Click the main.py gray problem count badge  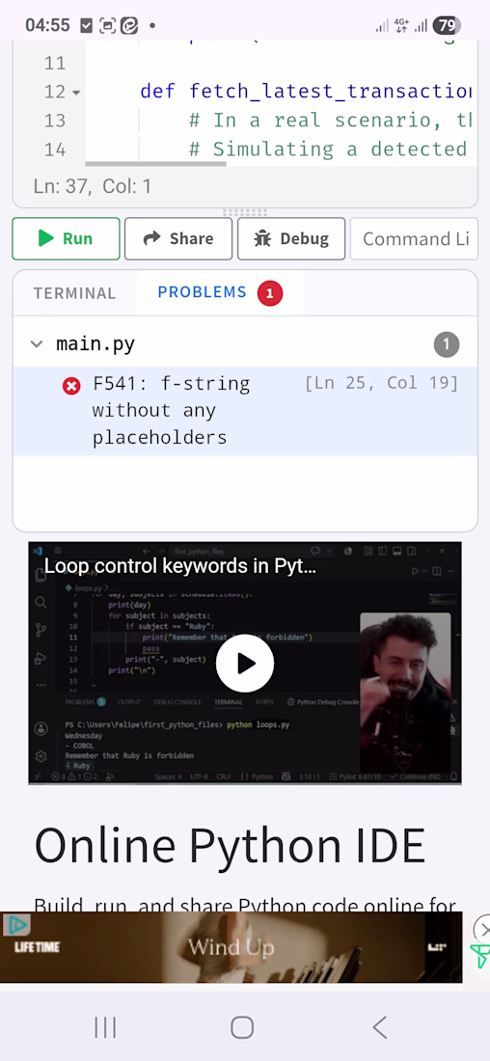(446, 344)
